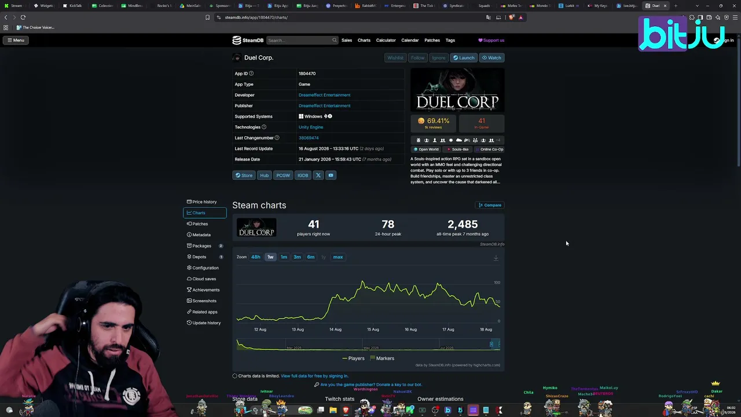Open the Screenshots sidebar tab
Viewport: 741px width, 417px height.
click(204, 301)
